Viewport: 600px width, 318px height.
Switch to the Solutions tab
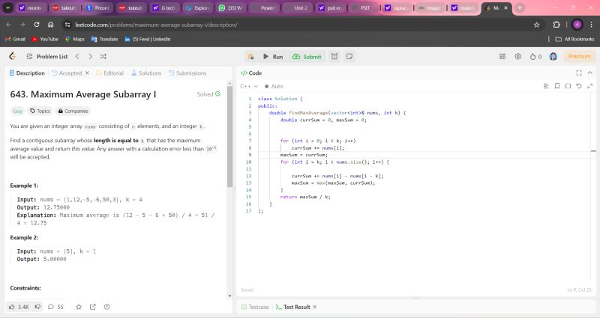pos(145,73)
